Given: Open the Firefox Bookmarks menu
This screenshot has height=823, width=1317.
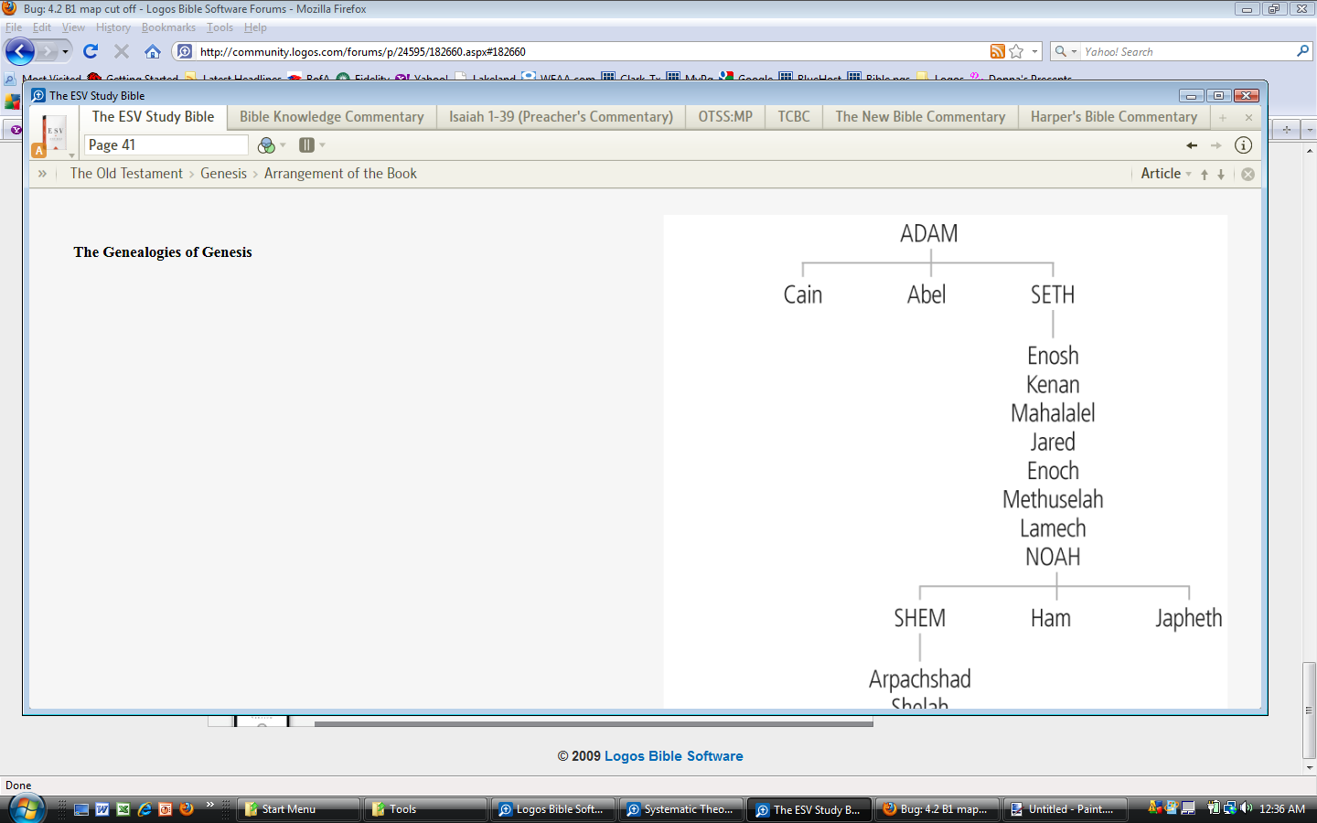Looking at the screenshot, I should [168, 27].
